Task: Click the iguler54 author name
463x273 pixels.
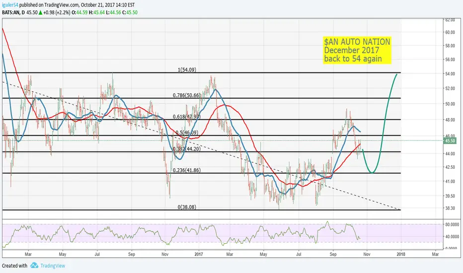Action: pos(10,5)
